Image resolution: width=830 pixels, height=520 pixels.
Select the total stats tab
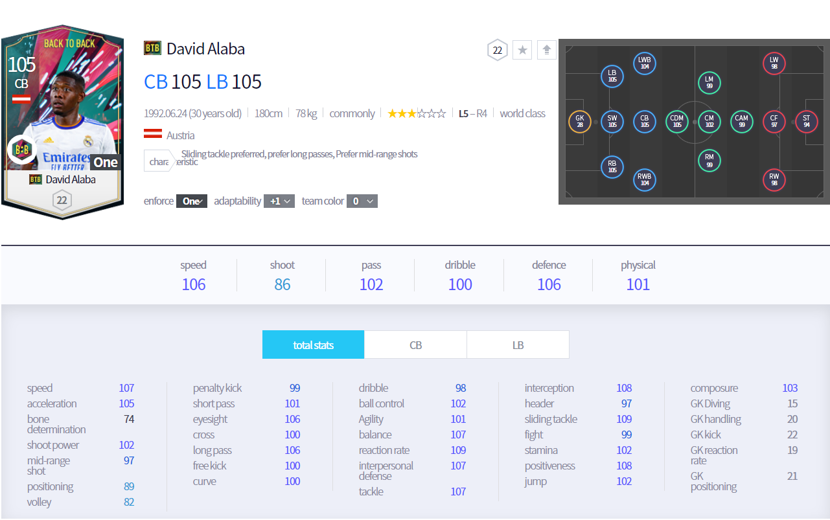(313, 345)
